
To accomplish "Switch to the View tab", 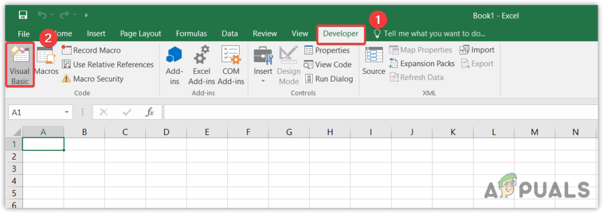I will click(300, 33).
